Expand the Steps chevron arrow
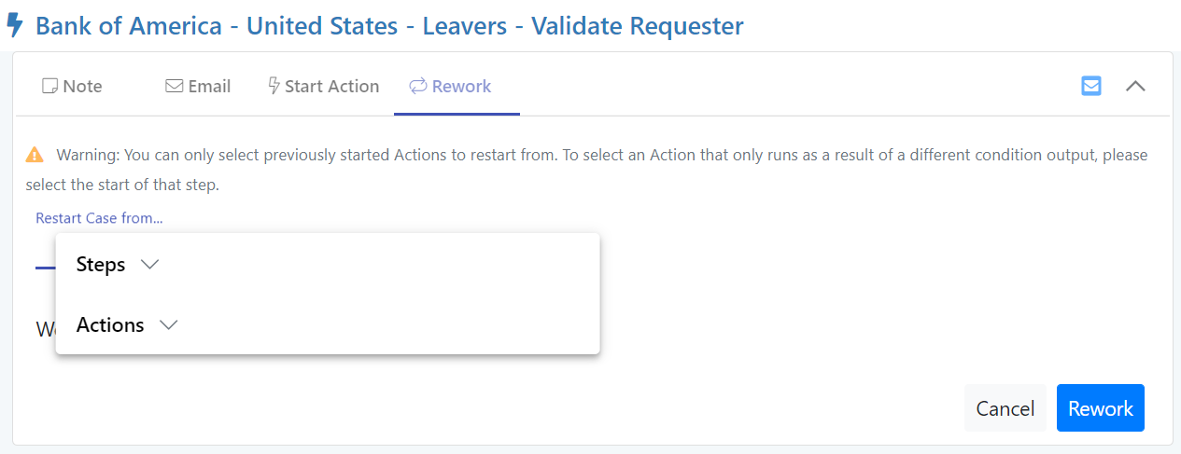 [149, 265]
